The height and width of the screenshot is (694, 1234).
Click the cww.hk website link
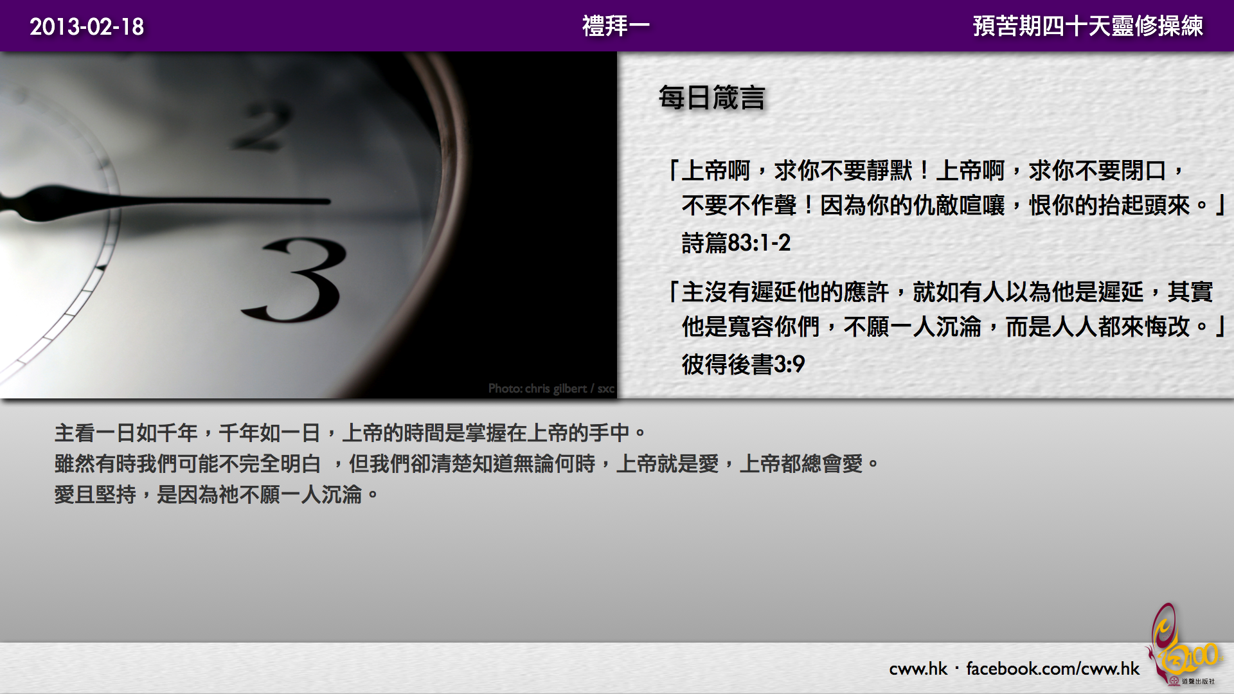click(918, 669)
